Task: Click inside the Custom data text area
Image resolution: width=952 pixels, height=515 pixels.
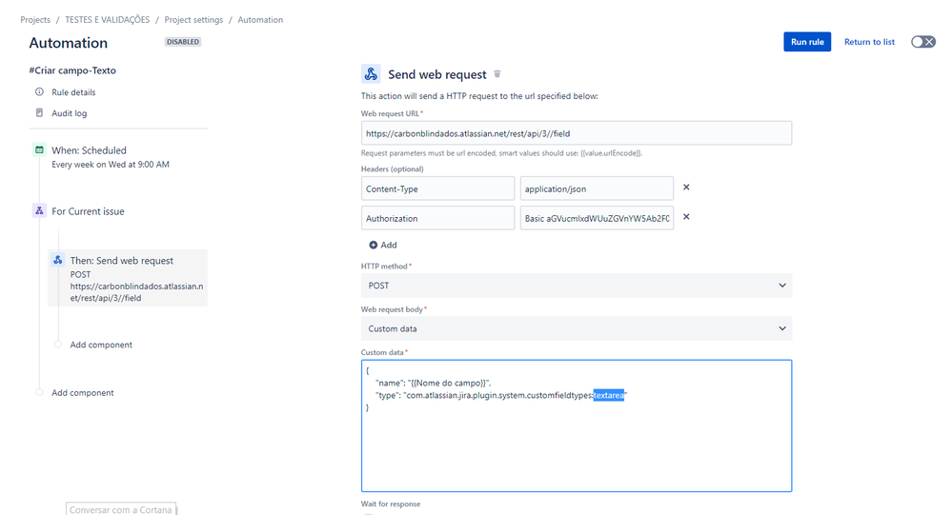Action: (577, 426)
